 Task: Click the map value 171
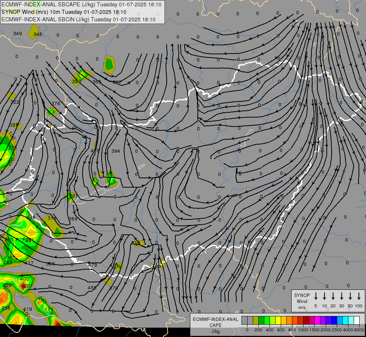point(49,310)
